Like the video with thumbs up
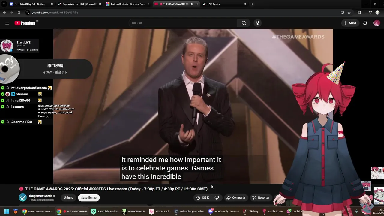Screen dimensions: 384x216 point(198,198)
